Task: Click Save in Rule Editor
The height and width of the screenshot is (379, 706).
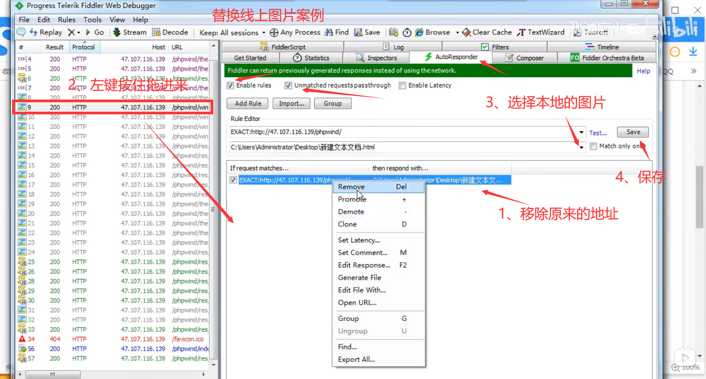Action: coord(633,132)
